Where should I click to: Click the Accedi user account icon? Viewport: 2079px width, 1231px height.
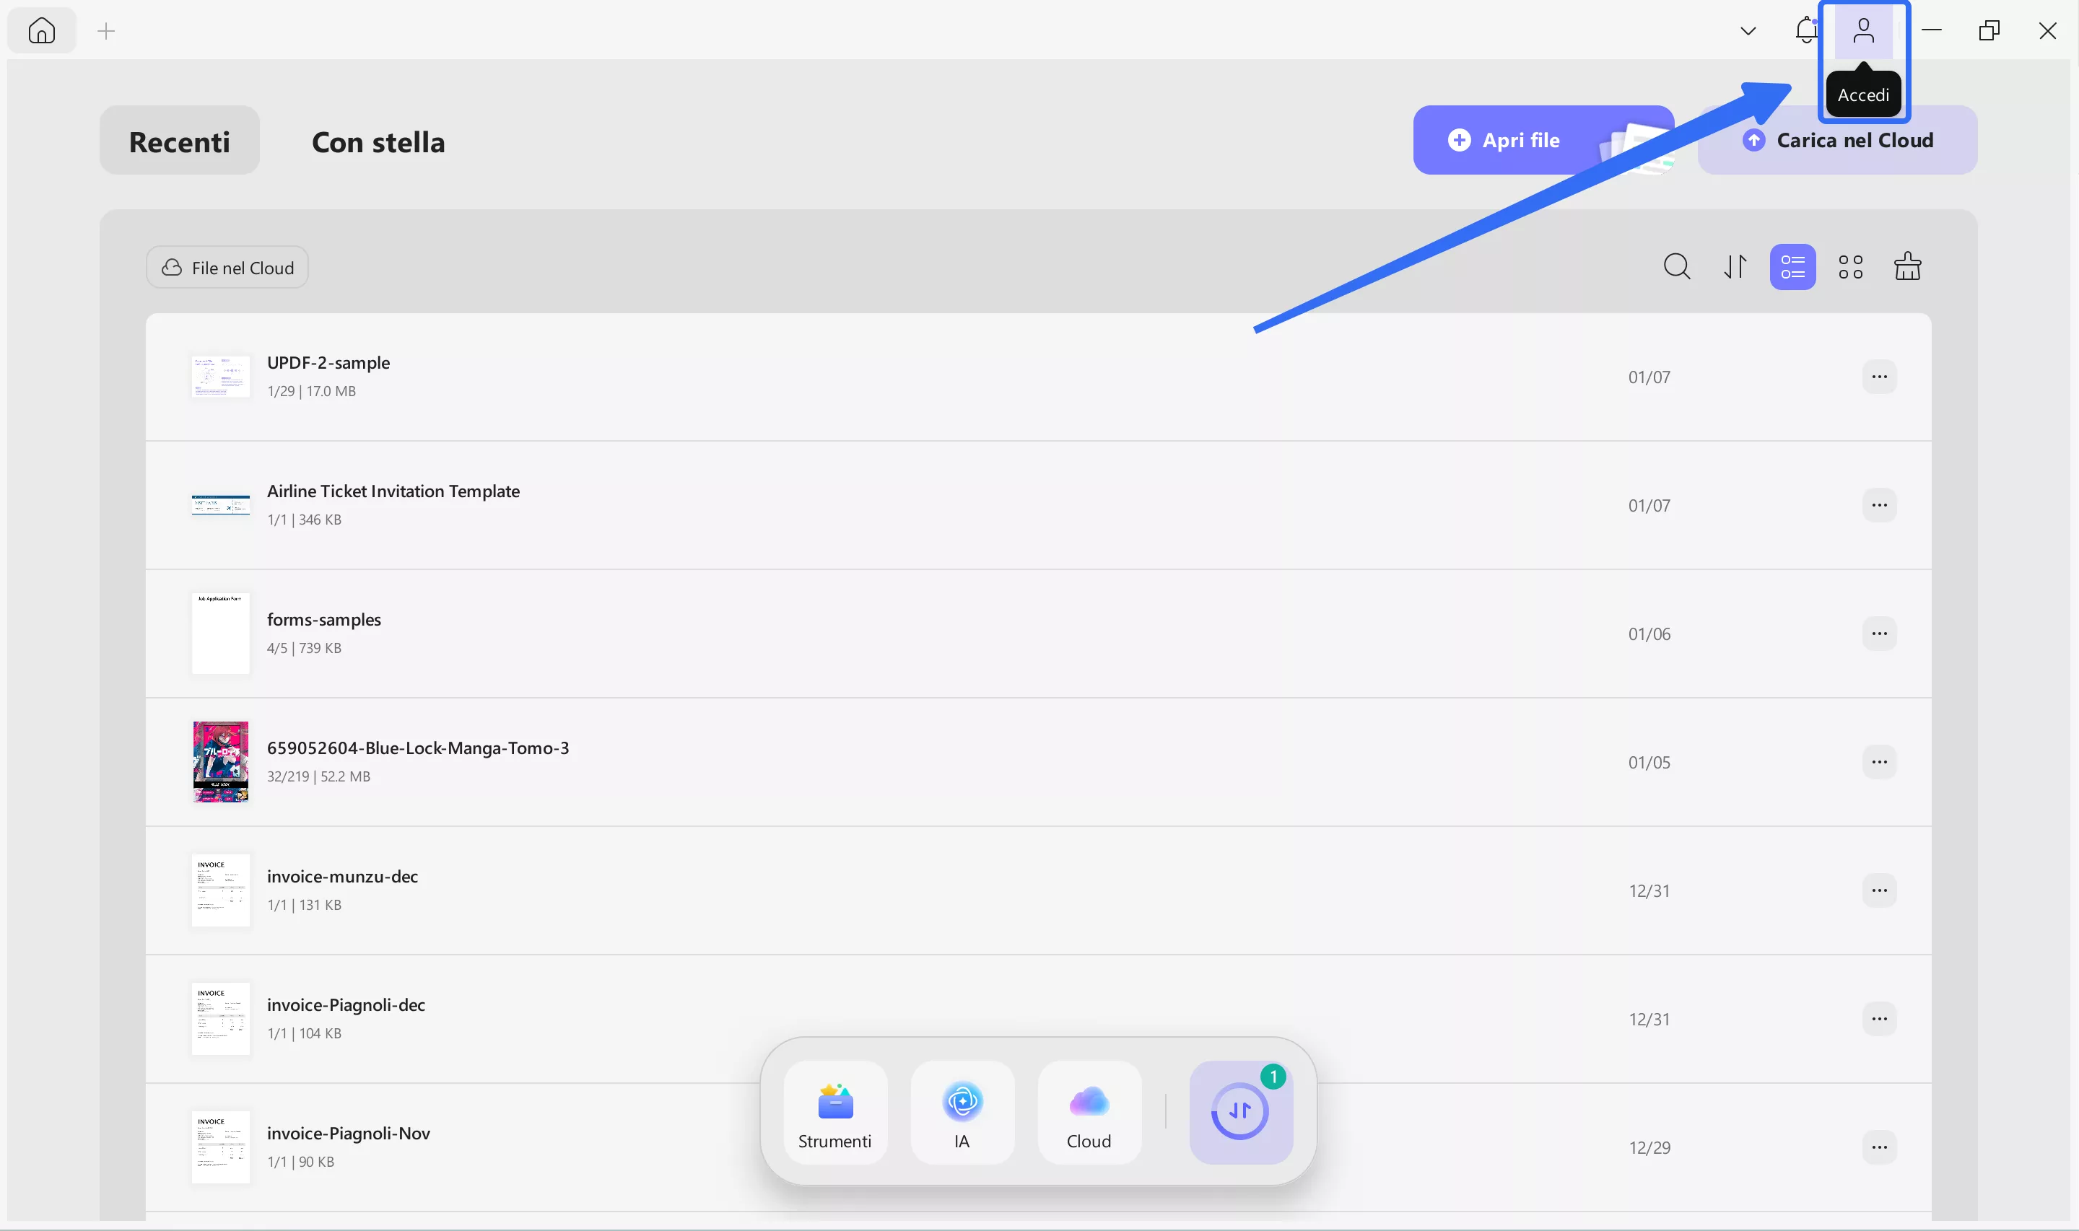(x=1863, y=32)
